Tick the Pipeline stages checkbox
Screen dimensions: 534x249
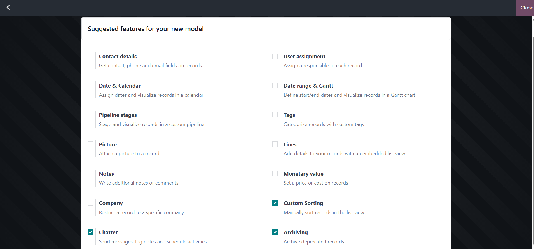(90, 115)
